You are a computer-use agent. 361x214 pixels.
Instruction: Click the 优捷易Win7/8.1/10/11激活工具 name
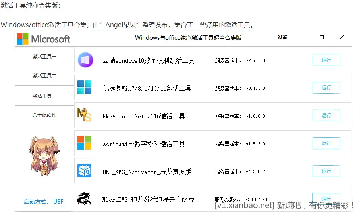point(147,89)
